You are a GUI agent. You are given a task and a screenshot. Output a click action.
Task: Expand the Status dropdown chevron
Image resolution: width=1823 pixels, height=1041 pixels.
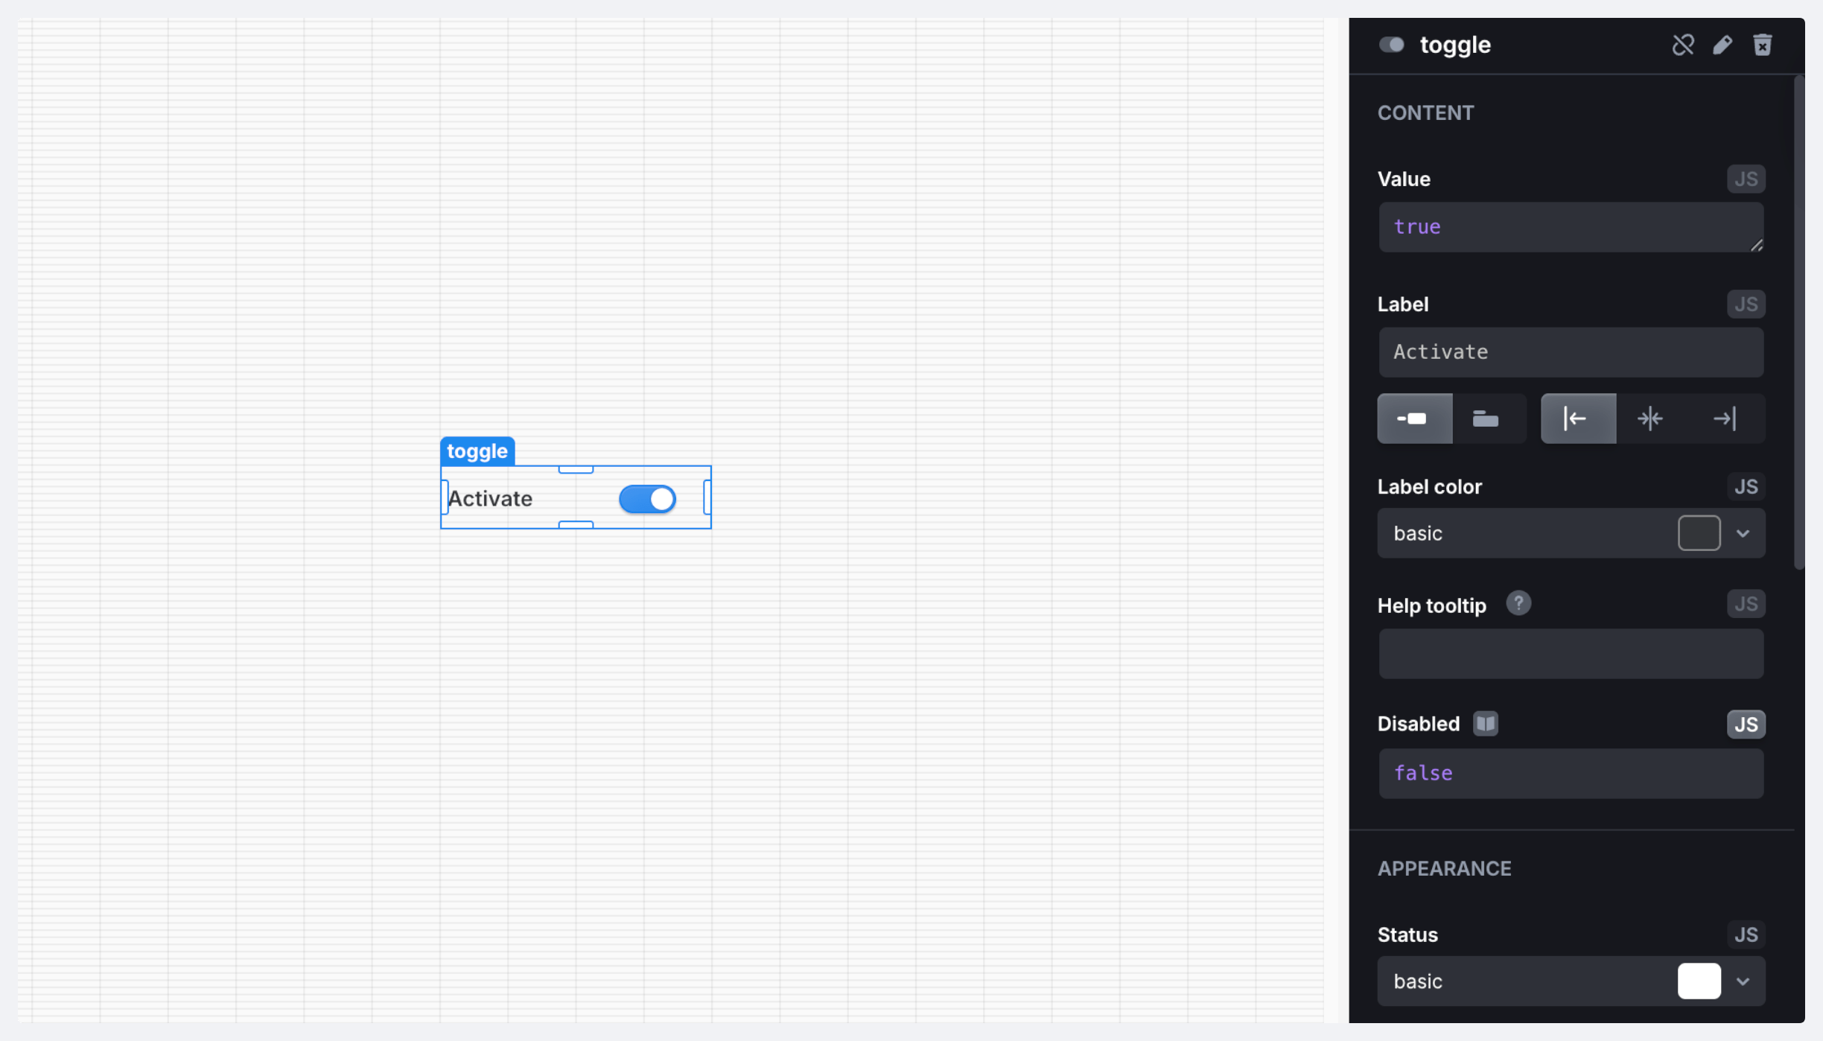(x=1743, y=981)
